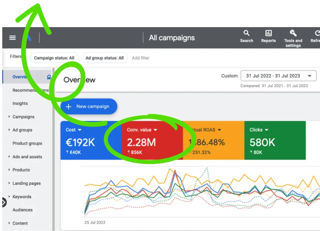This screenshot has width=320, height=231.
Task: Click the Ad group status: All chip
Action: [105, 58]
